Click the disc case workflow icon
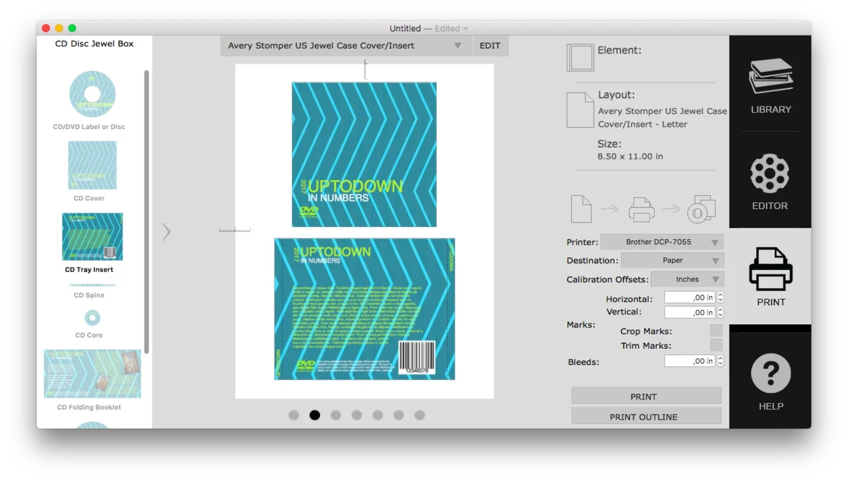The width and height of the screenshot is (848, 481). pos(701,209)
